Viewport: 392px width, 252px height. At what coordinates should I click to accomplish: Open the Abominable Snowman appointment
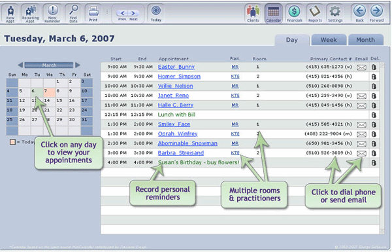[188, 143]
